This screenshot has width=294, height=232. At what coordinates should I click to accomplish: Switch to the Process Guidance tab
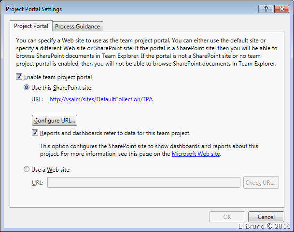78,26
